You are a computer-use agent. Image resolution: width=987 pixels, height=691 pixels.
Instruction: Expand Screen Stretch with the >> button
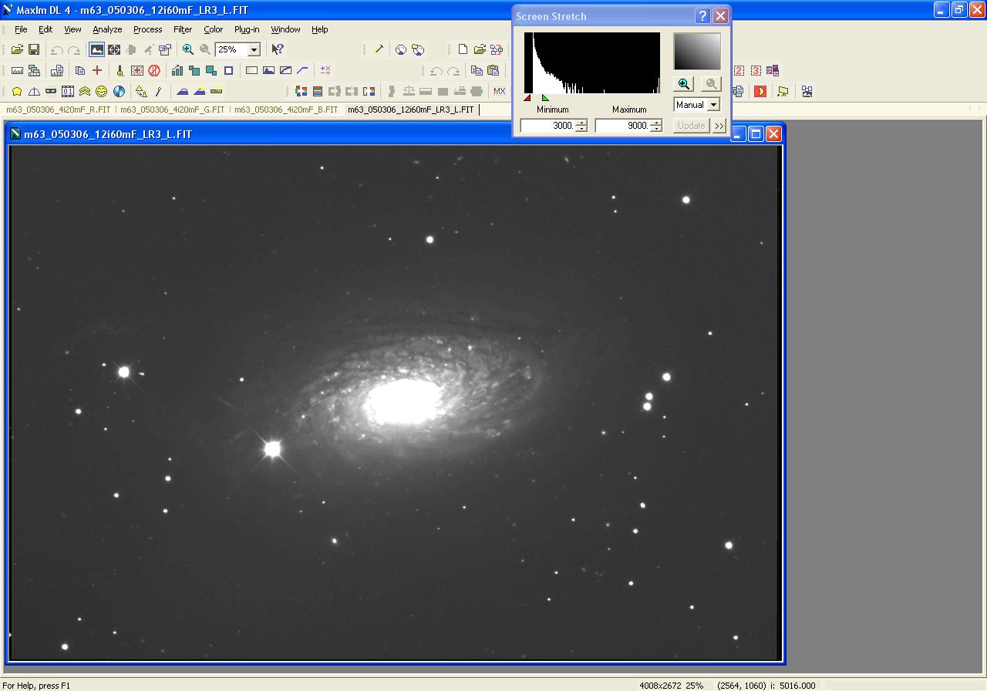(719, 126)
